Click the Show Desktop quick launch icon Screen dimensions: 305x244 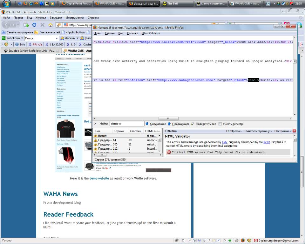[x=20, y=3]
